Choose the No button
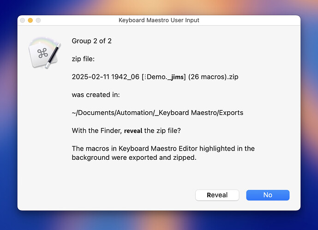Viewport: 318px width, 230px height. (x=268, y=195)
